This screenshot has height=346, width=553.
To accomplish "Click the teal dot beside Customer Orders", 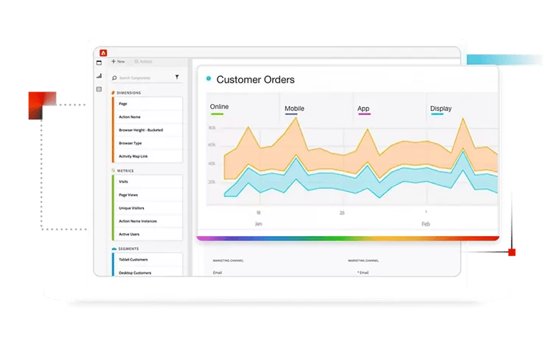I will 209,78.
